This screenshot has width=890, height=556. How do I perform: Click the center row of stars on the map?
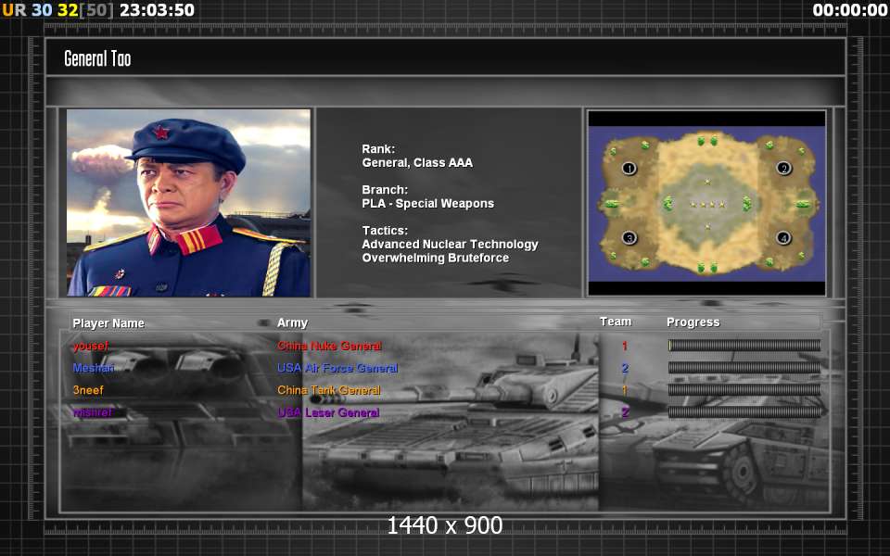point(706,204)
